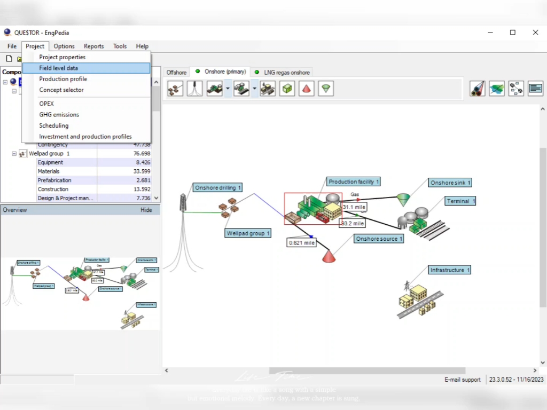Click the Wellpad group tree icon
The width and height of the screenshot is (547, 410).
click(x=22, y=153)
